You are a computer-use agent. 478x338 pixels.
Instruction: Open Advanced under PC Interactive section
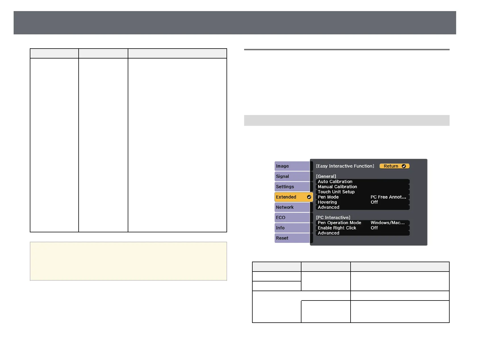[x=362, y=233]
